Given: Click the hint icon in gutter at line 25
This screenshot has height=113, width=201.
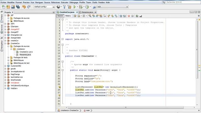Looking at the screenshot, I should [x=59, y=87].
